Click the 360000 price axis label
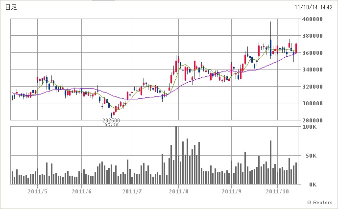 tap(313, 53)
